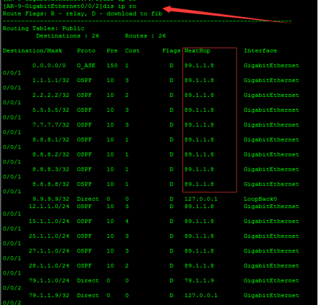
Task: Click destination 27.1.1.0/24
Action: pyautogui.click(x=49, y=251)
